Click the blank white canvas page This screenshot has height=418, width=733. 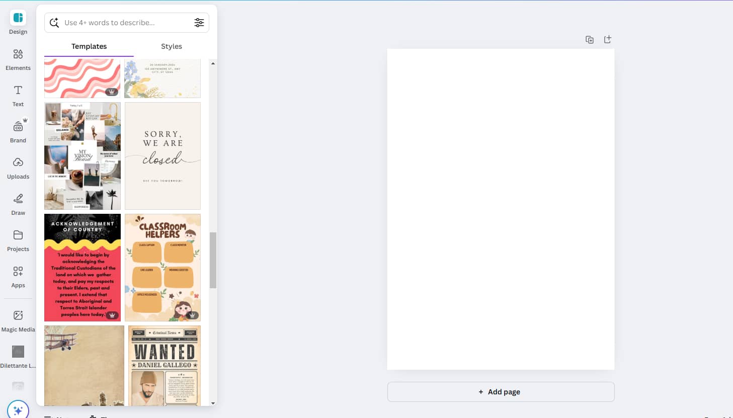tap(501, 209)
